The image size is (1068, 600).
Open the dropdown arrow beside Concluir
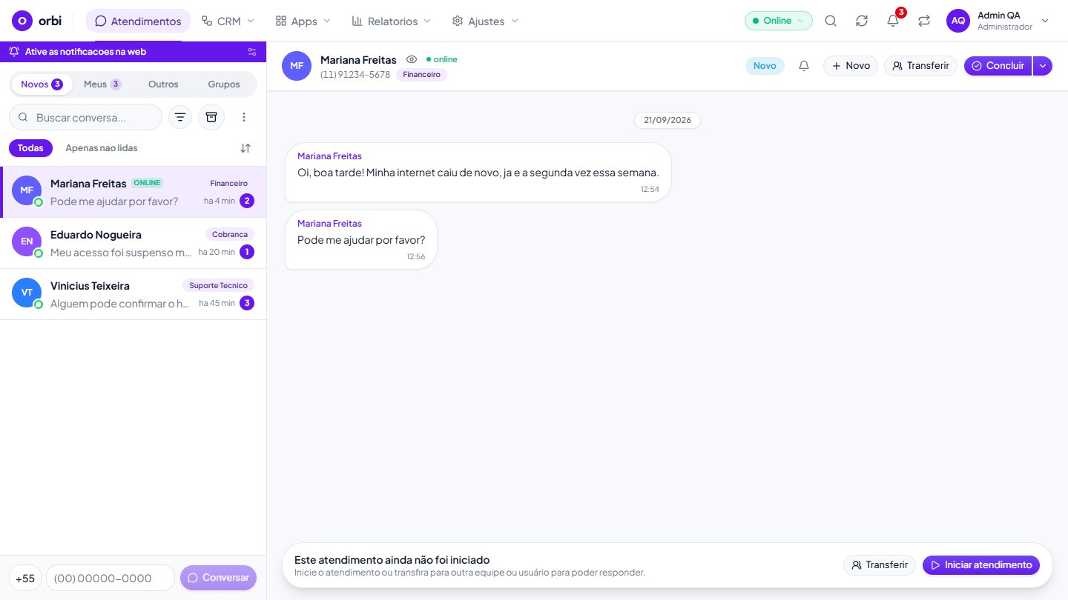(1043, 66)
